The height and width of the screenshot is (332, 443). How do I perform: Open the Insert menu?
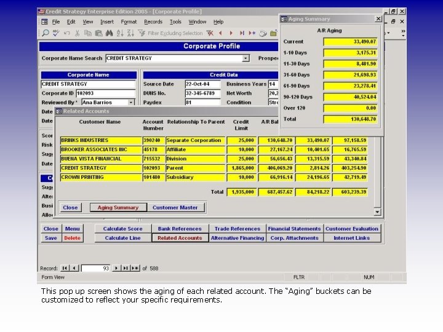tap(107, 22)
